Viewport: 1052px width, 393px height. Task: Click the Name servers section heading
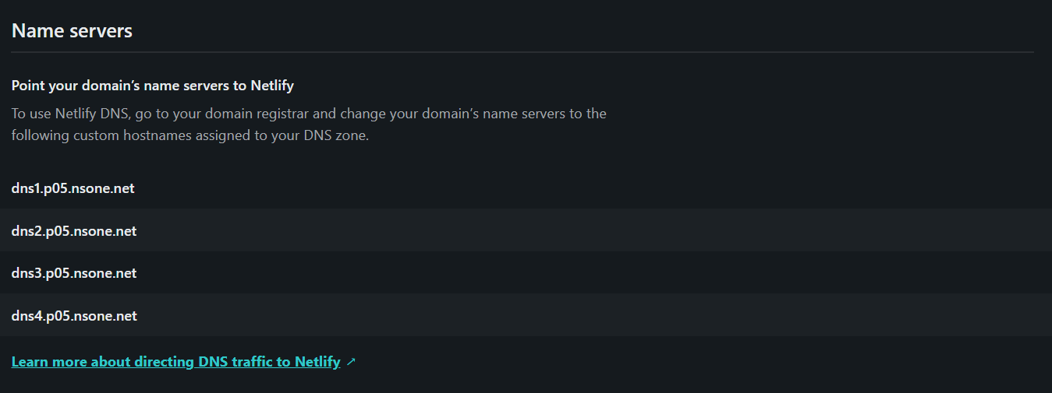pos(72,31)
